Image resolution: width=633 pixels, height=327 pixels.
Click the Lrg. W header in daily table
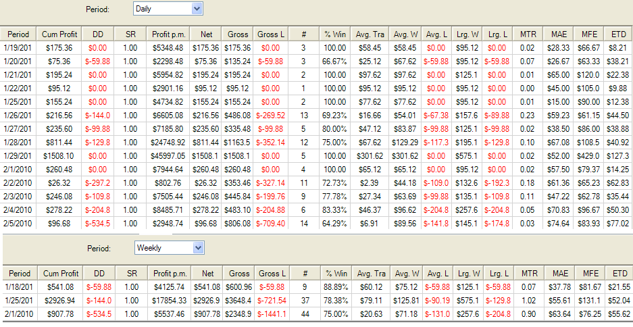[x=467, y=34]
